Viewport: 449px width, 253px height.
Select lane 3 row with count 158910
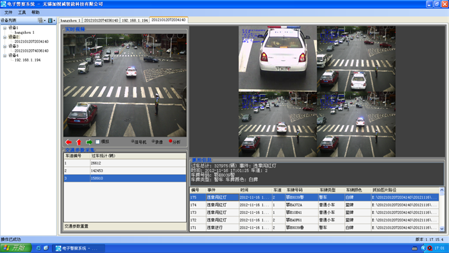pos(125,179)
